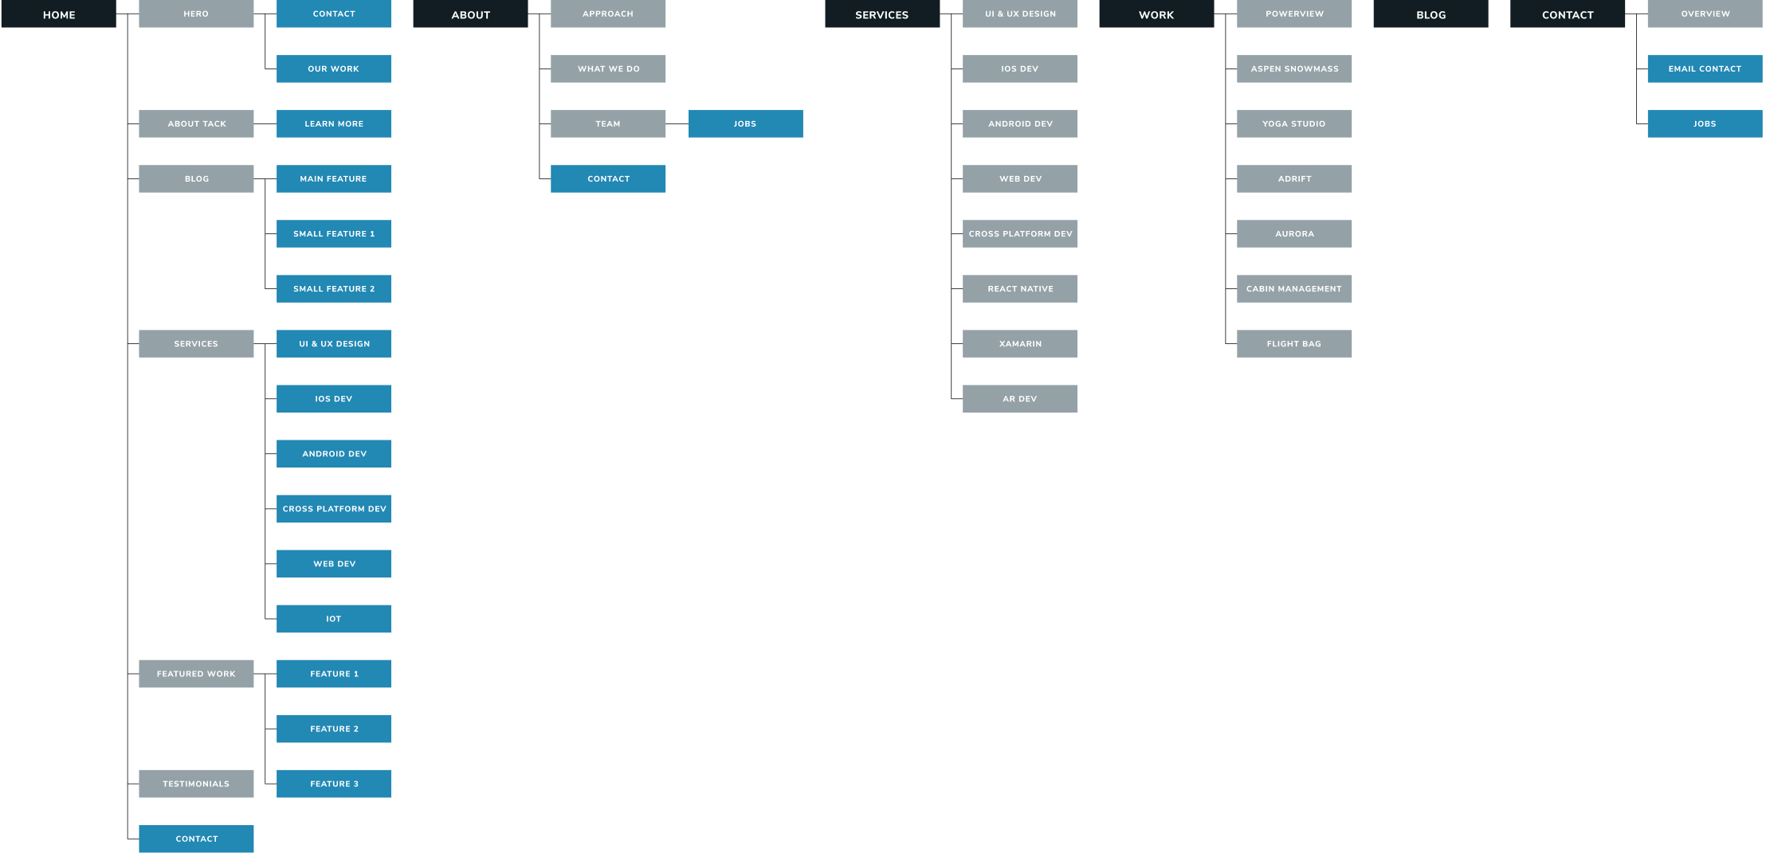Click the ASPEN SNOWMASS work item
1774x853 pixels.
1293,68
